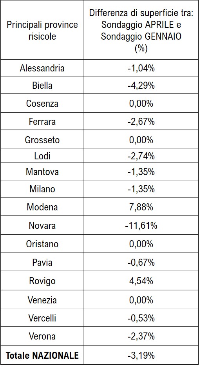The image size is (199, 367).
Task: Click the Verona province cell
Action: click(x=42, y=336)
